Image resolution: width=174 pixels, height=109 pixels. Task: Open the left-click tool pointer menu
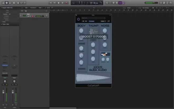pyautogui.click(x=94, y=8)
